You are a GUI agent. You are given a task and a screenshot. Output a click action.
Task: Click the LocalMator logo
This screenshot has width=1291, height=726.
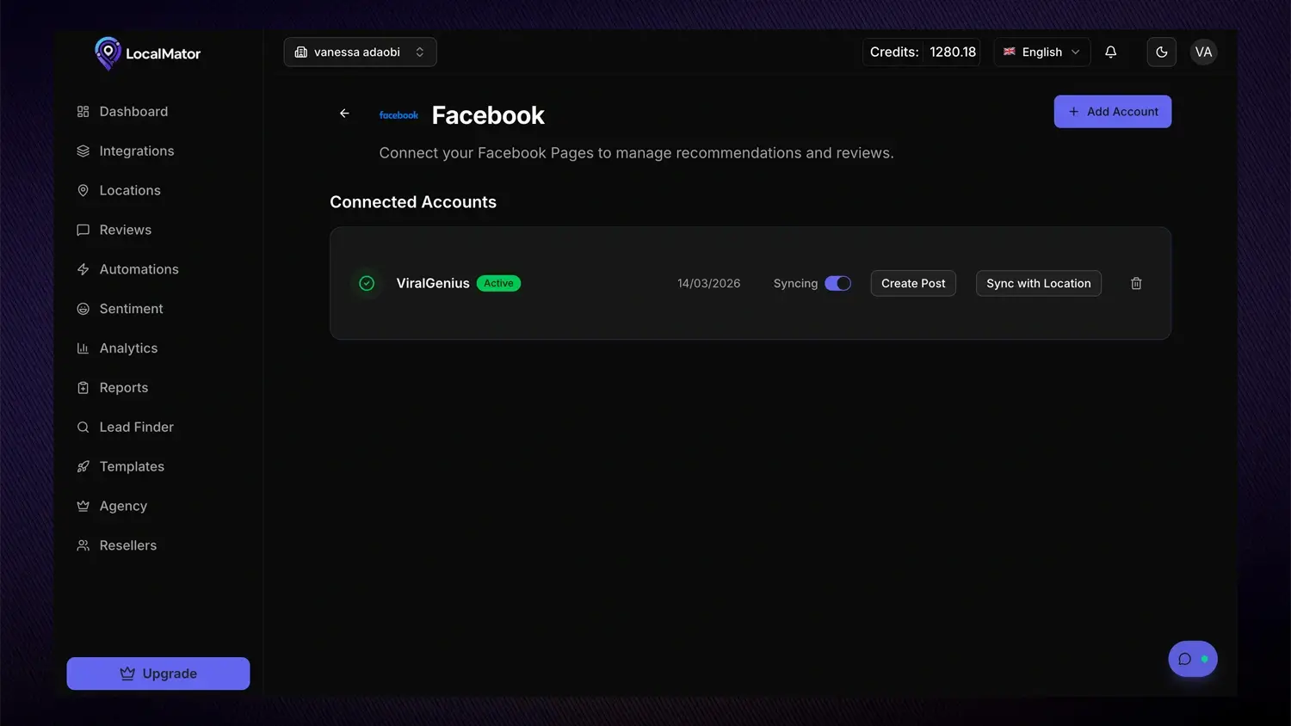pyautogui.click(x=147, y=53)
